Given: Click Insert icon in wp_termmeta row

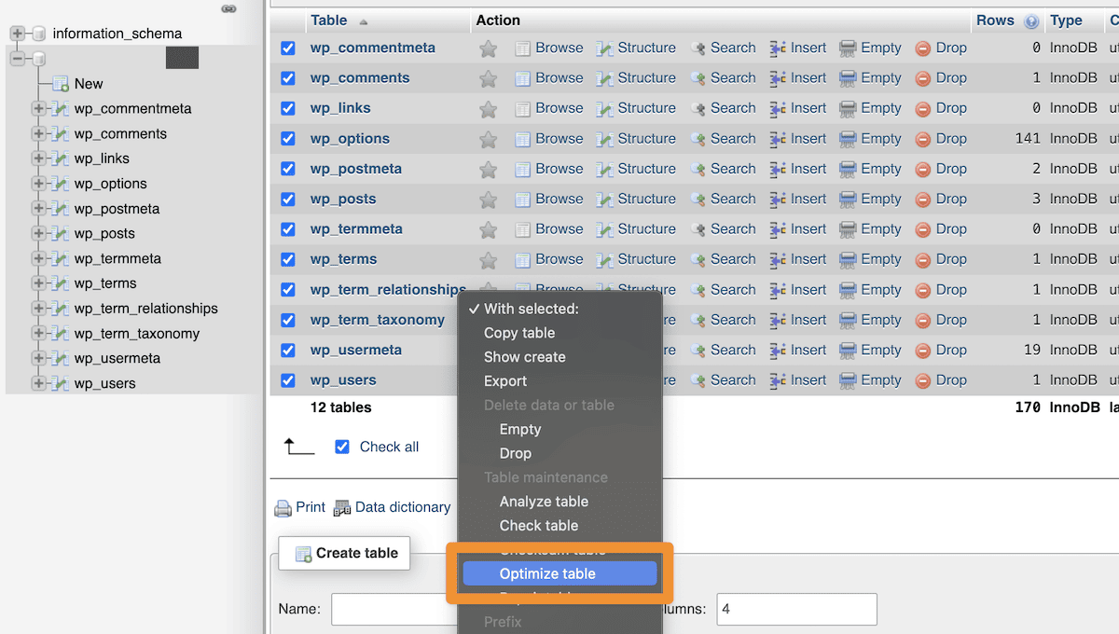Looking at the screenshot, I should (779, 229).
